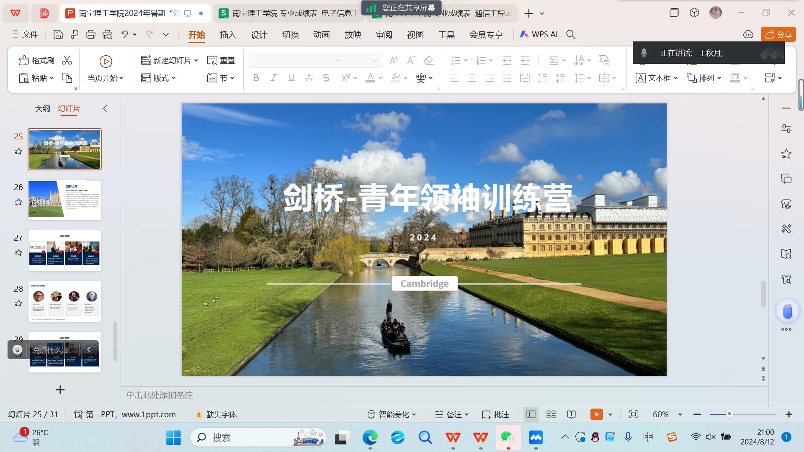The width and height of the screenshot is (804, 452).
Task: Open the Slide Sorter view icon in status bar
Action: tap(551, 414)
